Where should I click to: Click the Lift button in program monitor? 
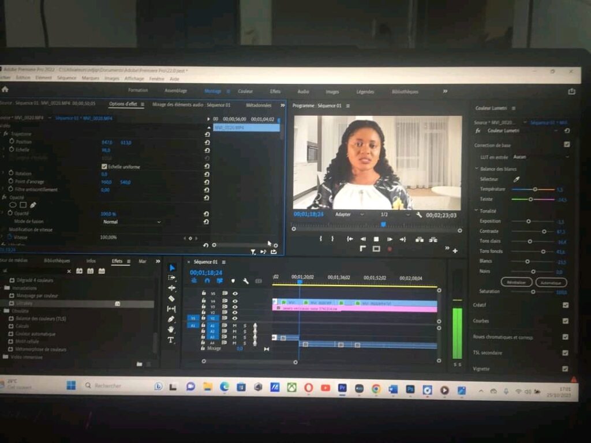coord(419,239)
